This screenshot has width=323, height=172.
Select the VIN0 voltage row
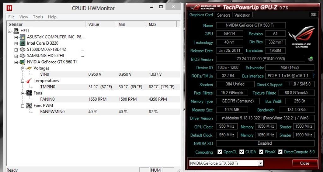[x=109, y=74]
